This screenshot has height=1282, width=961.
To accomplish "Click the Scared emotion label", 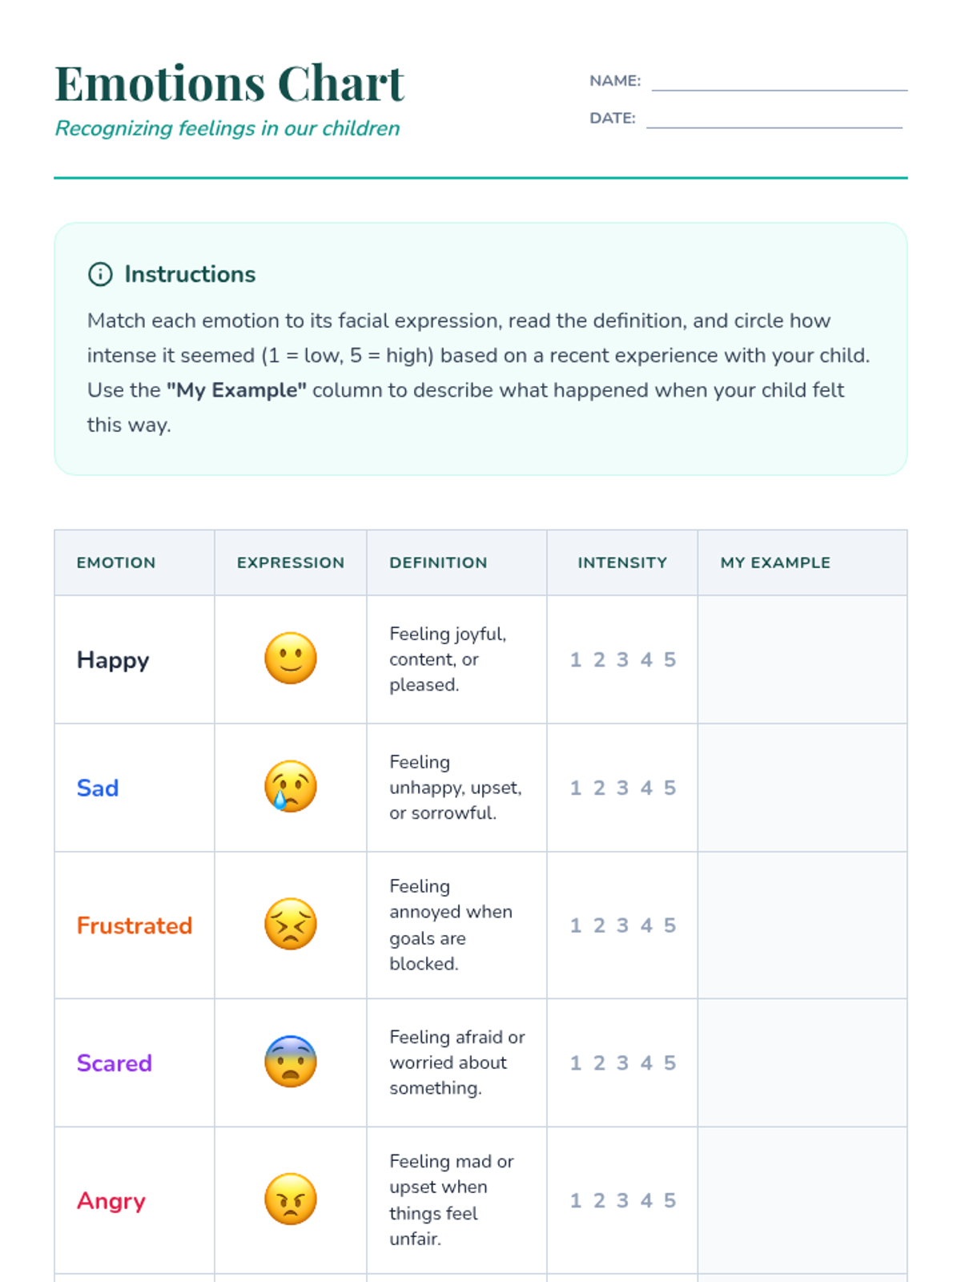I will (115, 1063).
